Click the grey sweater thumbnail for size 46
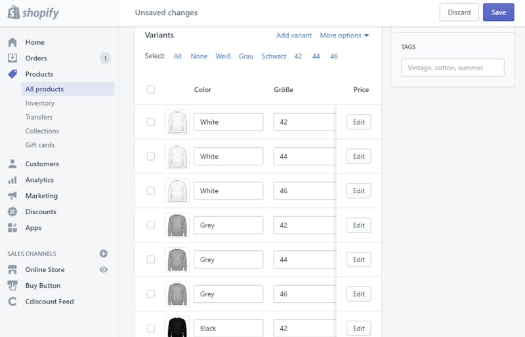 pyautogui.click(x=177, y=294)
